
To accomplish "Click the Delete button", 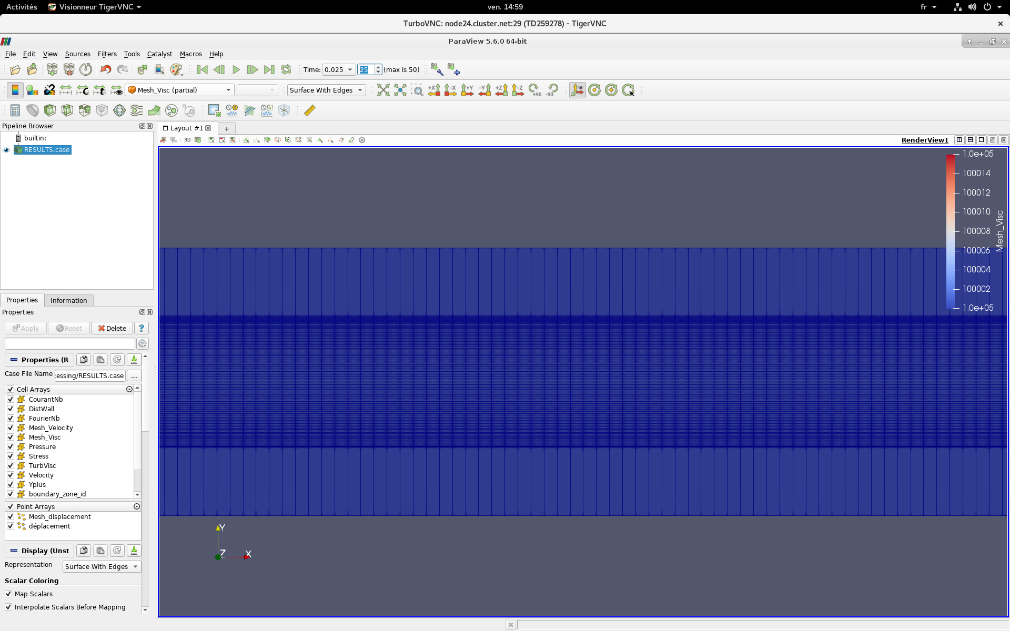I will point(112,328).
